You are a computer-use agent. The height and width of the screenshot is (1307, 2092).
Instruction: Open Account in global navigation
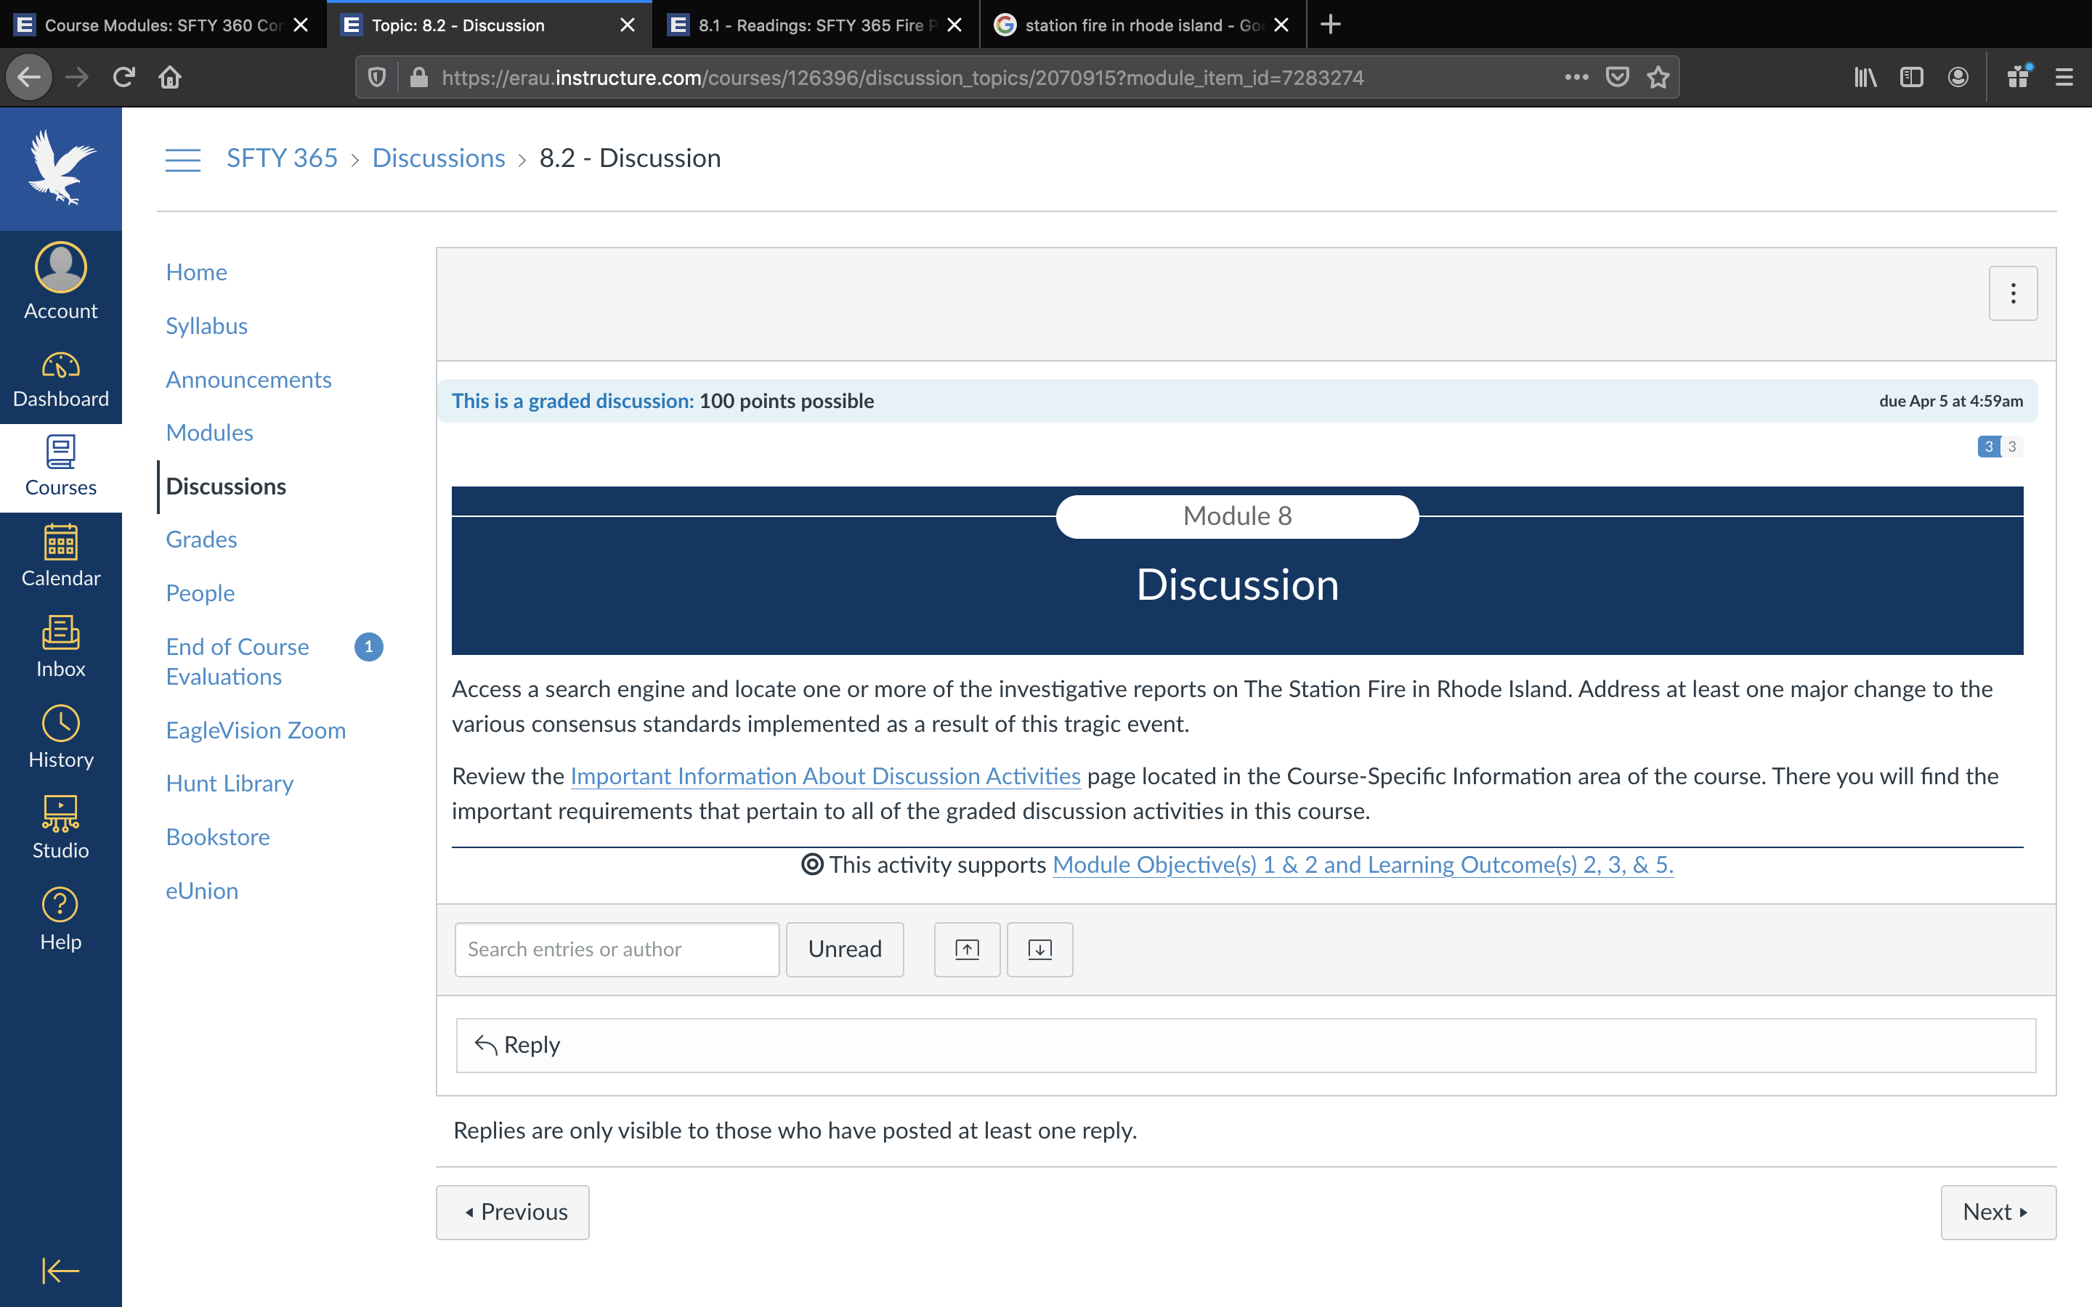60,282
